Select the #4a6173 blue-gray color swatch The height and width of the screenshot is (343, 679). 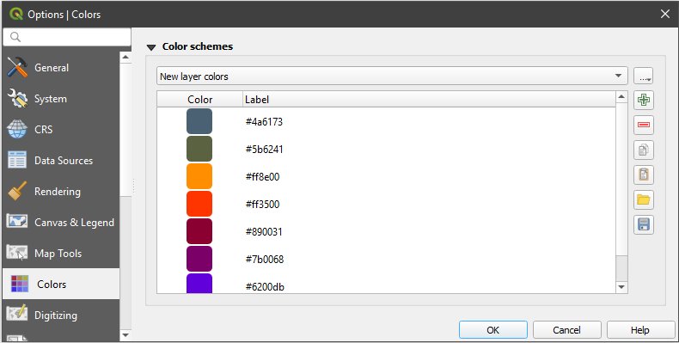(199, 121)
